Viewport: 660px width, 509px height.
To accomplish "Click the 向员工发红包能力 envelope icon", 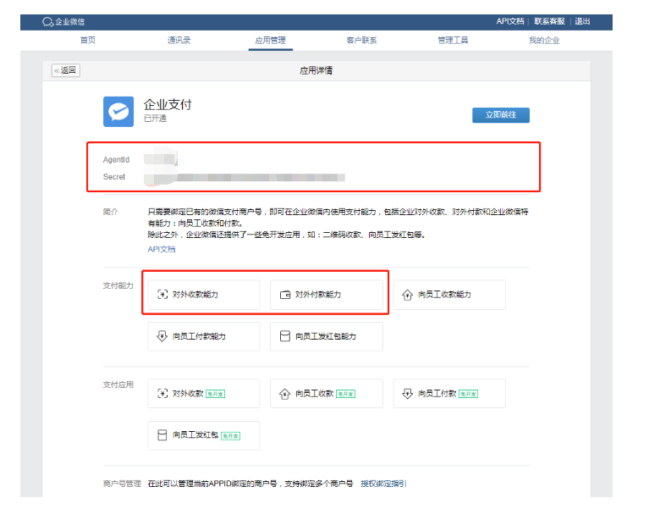I will (x=285, y=336).
